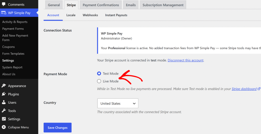Click the Collapse Menu label
The width and height of the screenshot is (261, 134).
click(18, 127)
